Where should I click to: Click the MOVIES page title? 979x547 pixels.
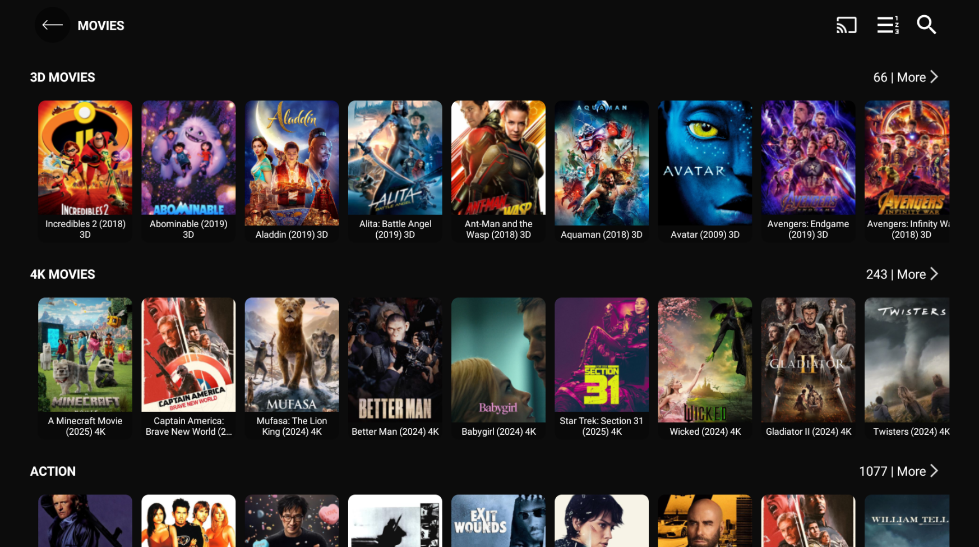point(101,26)
